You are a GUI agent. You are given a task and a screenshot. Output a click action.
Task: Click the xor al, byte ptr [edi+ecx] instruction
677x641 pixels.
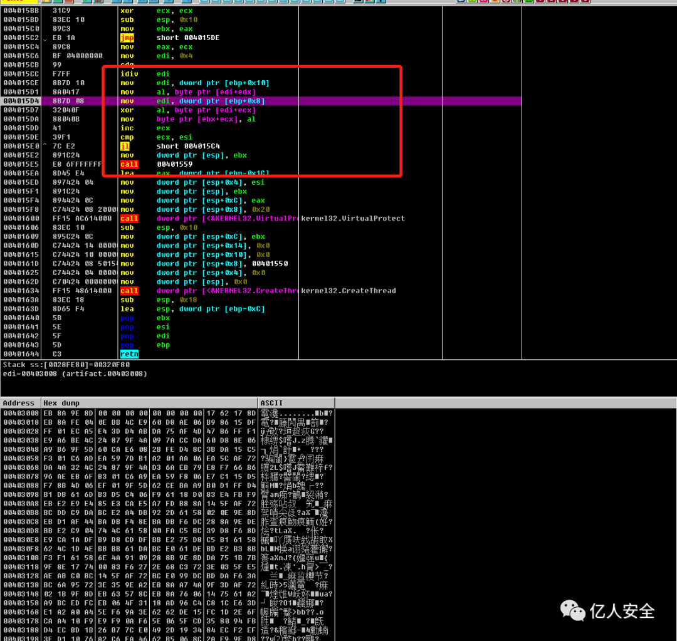188,110
